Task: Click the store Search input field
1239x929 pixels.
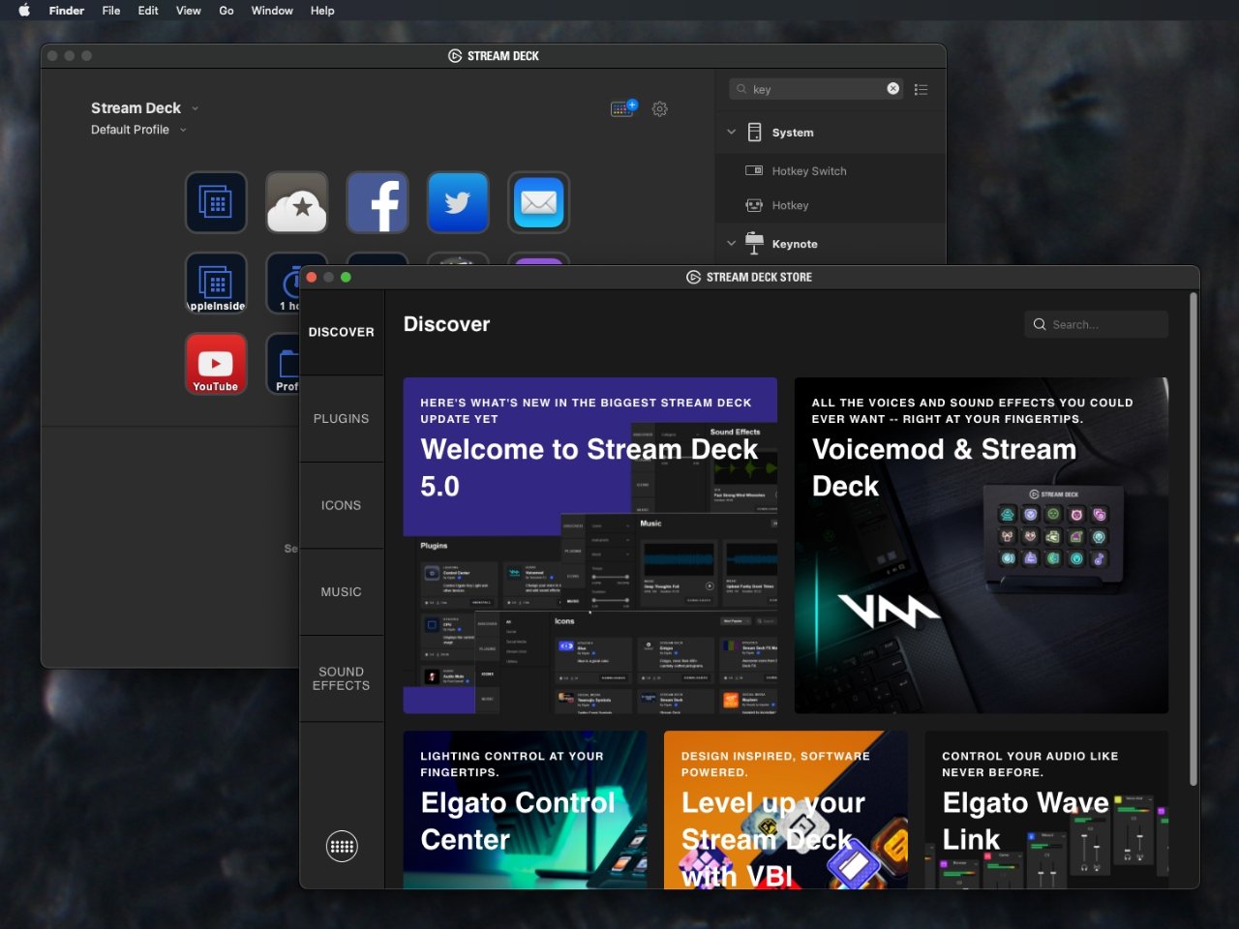Action: coord(1097,324)
